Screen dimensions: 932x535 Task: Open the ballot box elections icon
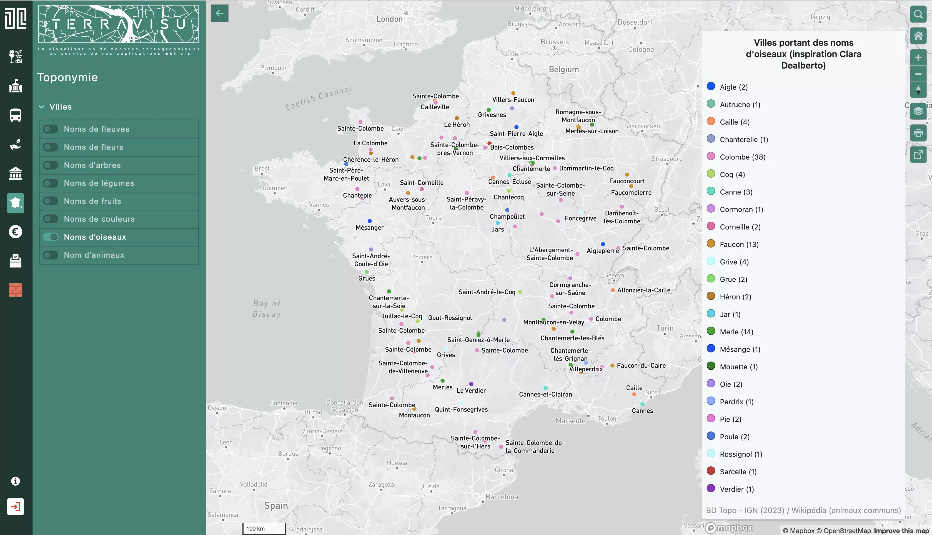tap(16, 261)
